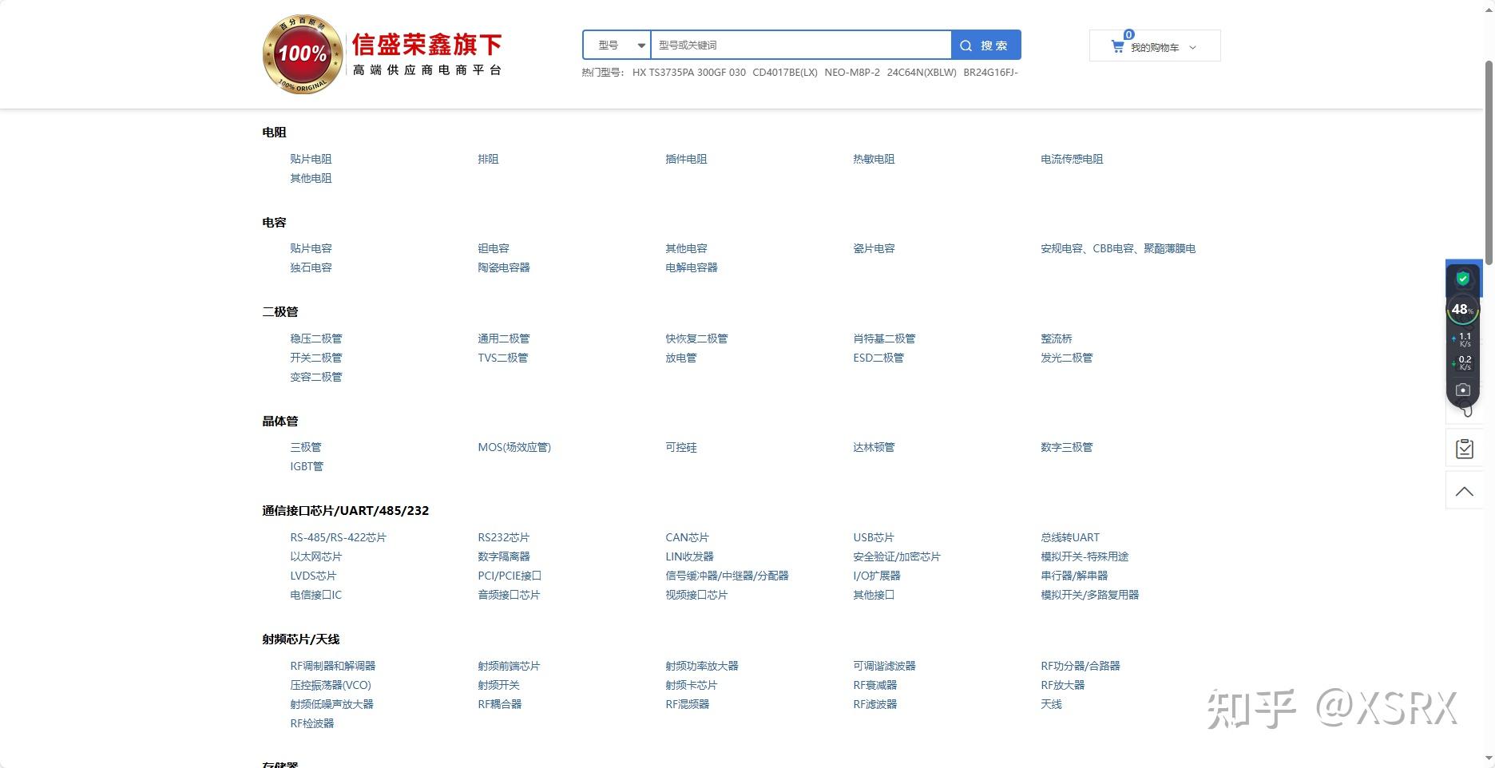Viewport: 1495px width, 768px height.
Task: Open the IGBT管 category
Action: pos(307,466)
